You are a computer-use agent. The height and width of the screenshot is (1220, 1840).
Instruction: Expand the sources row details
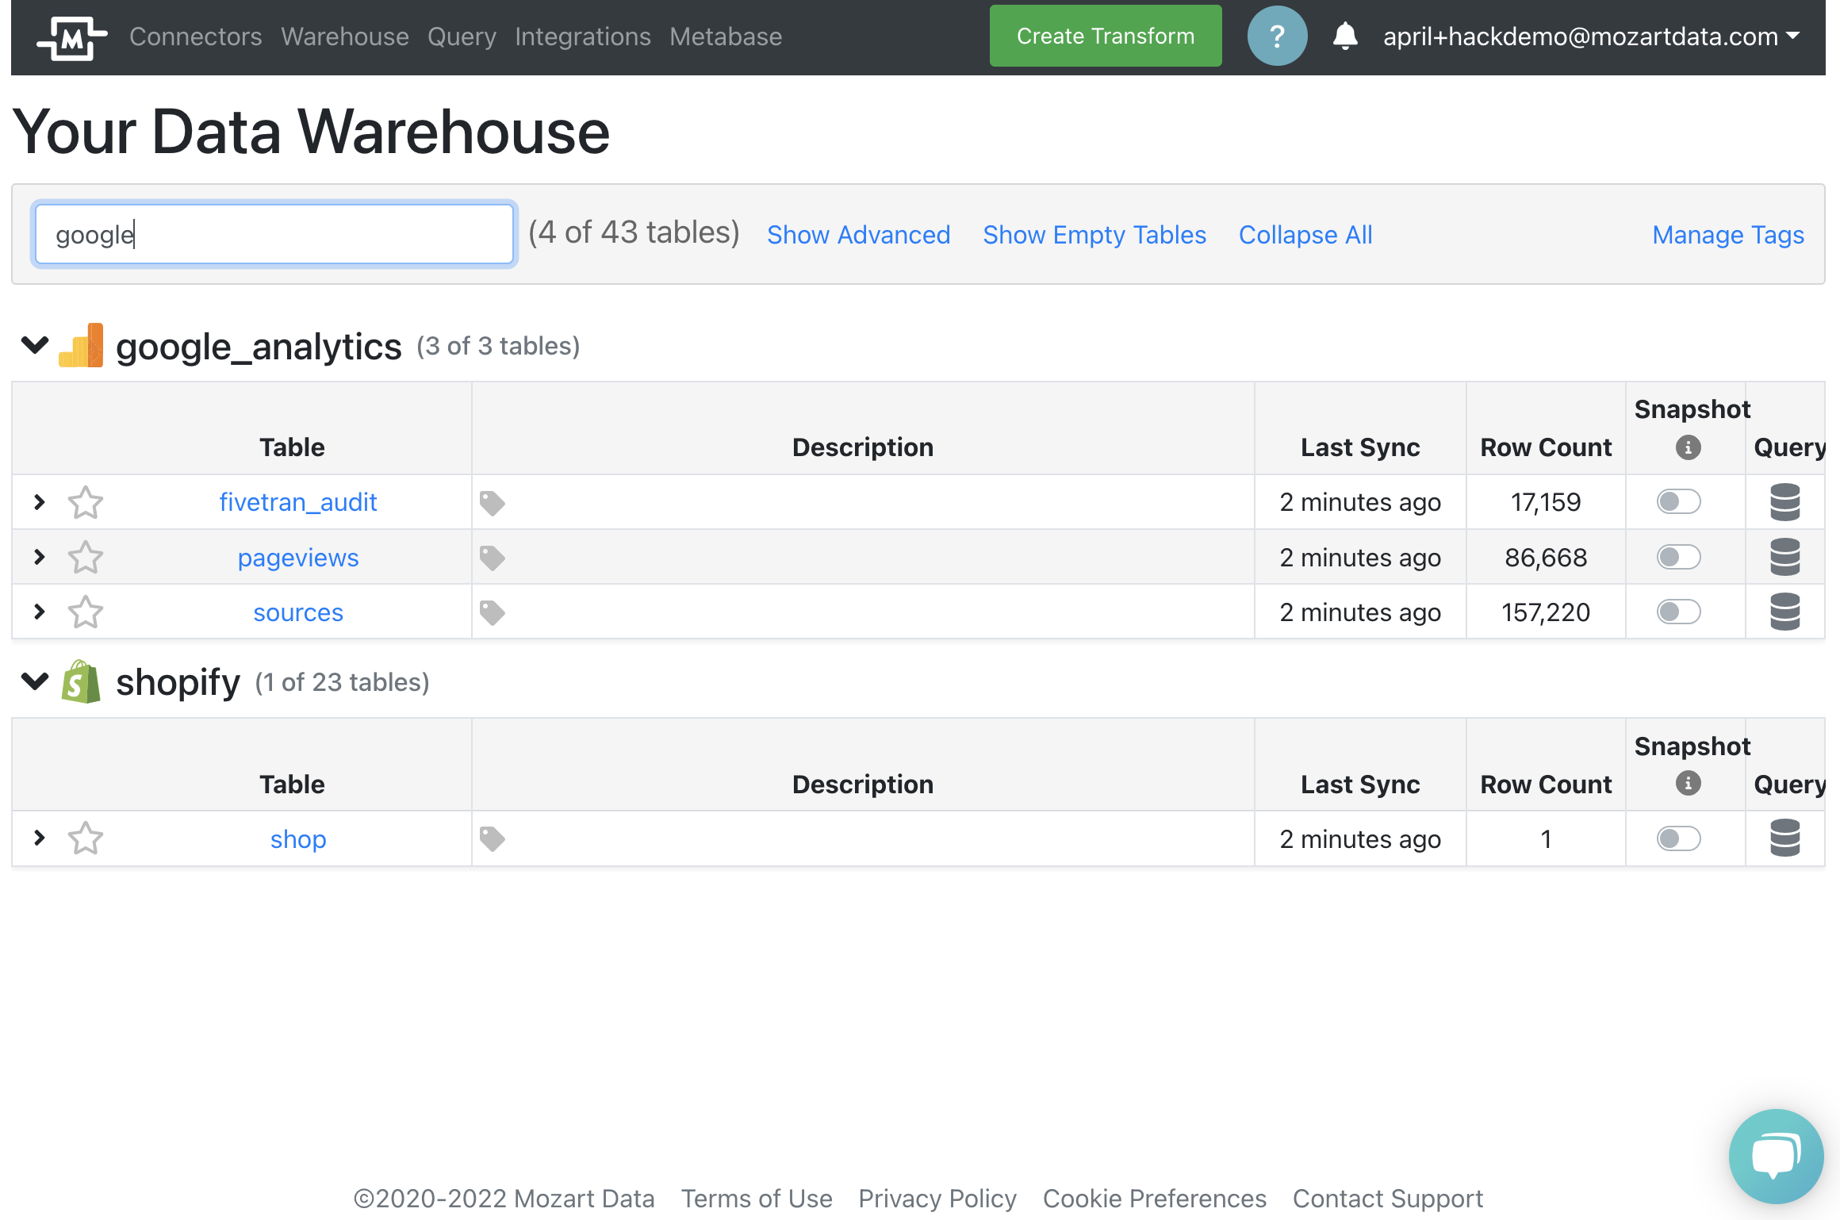click(39, 612)
